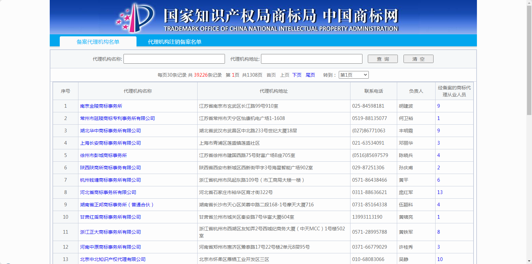Select address 河北省石家庄市裕华区育才街322号
The width and height of the screenshot is (532, 264).
coord(236,192)
